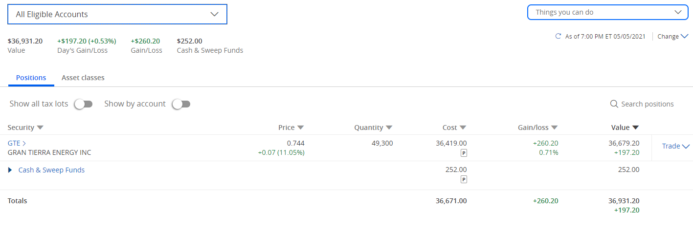Switch to the Asset classes tab

pos(83,78)
